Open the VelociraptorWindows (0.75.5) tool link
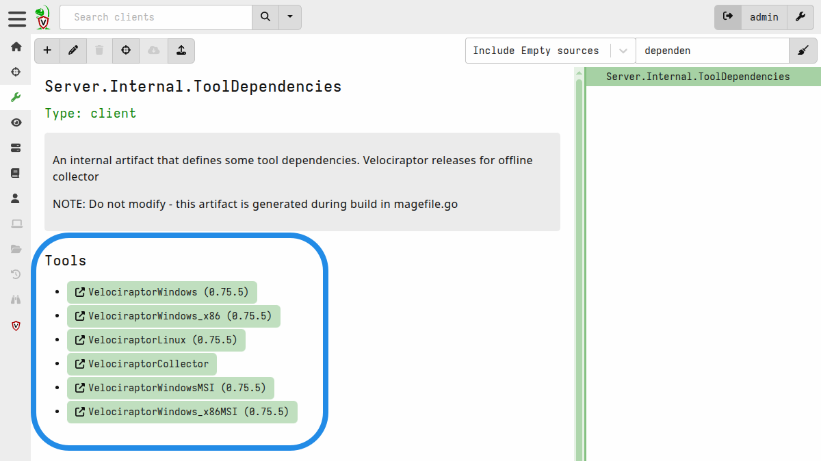821x461 pixels. pyautogui.click(x=162, y=292)
